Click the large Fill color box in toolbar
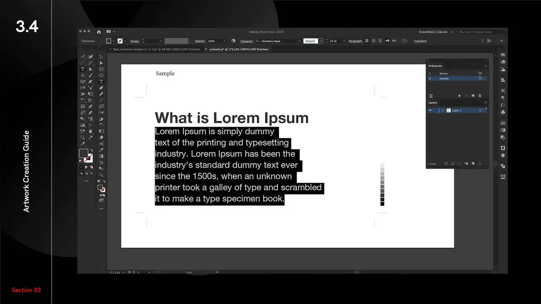This screenshot has width=541, height=304. point(84,154)
